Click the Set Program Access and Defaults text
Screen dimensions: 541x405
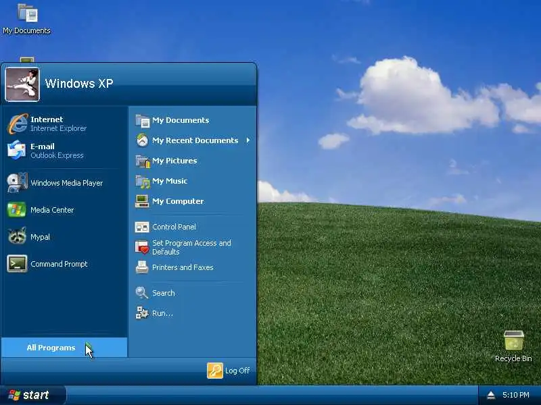(191, 247)
